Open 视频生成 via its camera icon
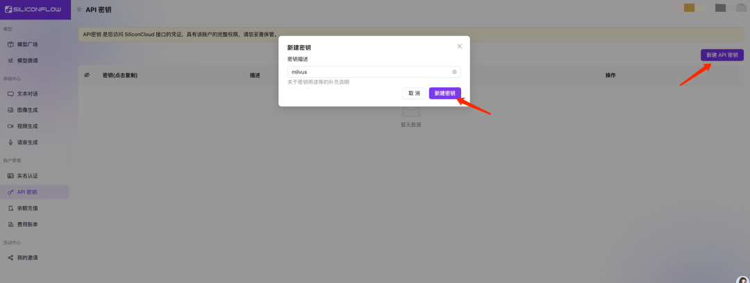The height and width of the screenshot is (283, 750). (10, 126)
